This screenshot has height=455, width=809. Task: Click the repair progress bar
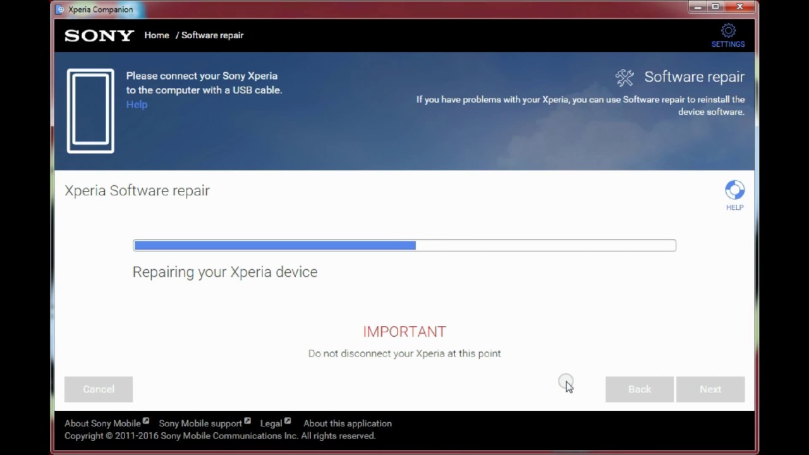coord(404,245)
